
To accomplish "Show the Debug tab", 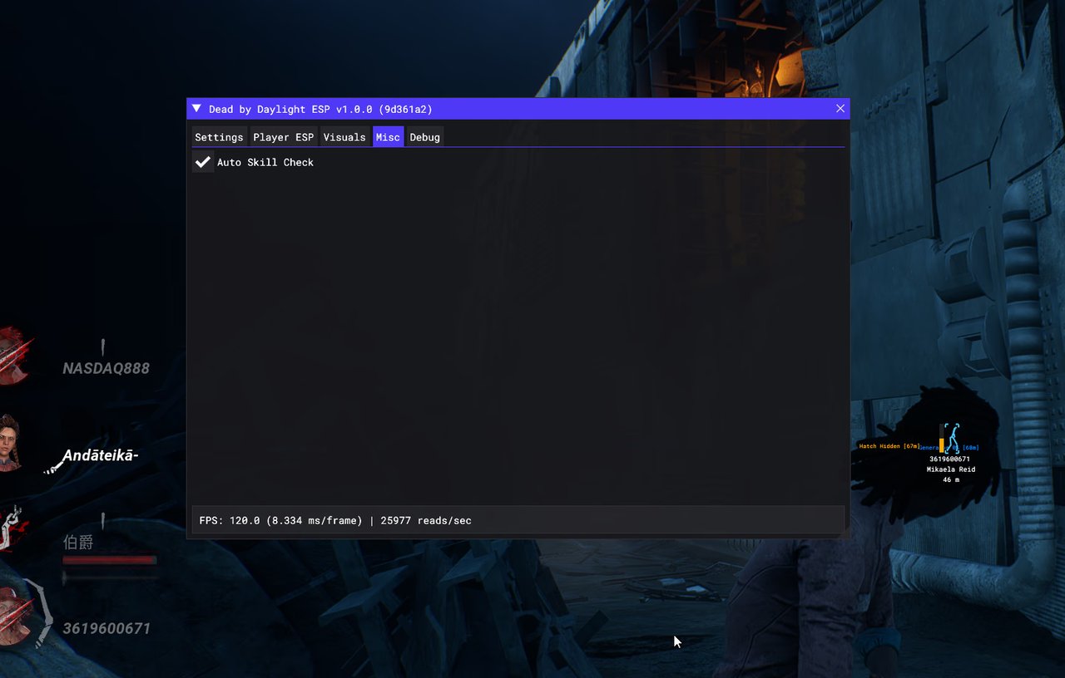I will coord(424,137).
